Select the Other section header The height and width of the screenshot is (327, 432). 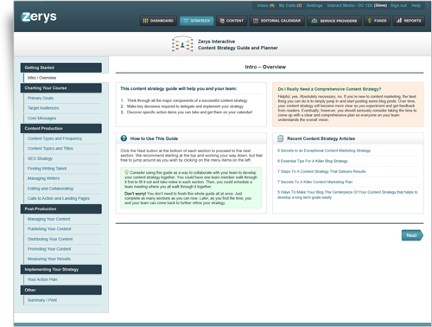[61, 290]
